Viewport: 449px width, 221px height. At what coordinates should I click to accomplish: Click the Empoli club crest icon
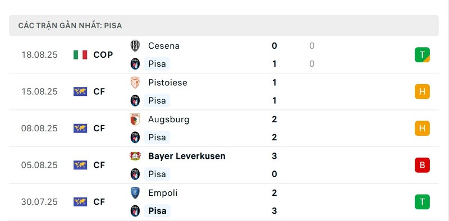135,193
